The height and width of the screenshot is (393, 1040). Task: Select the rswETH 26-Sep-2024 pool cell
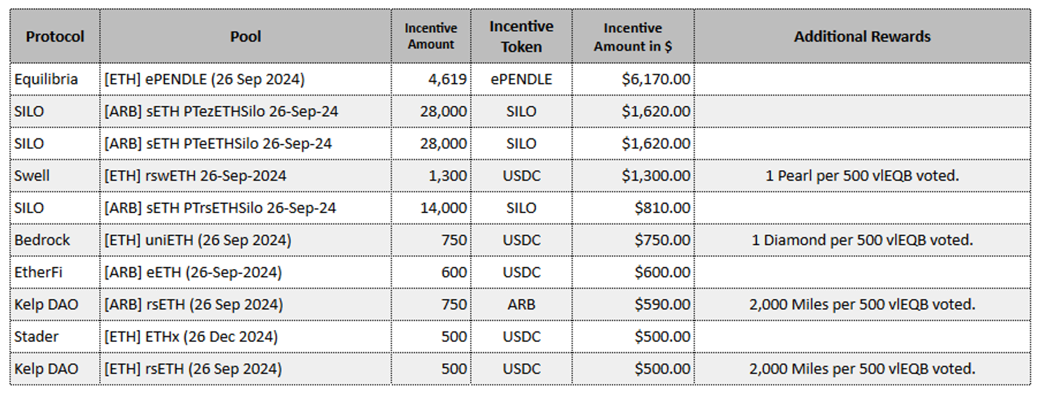195,176
